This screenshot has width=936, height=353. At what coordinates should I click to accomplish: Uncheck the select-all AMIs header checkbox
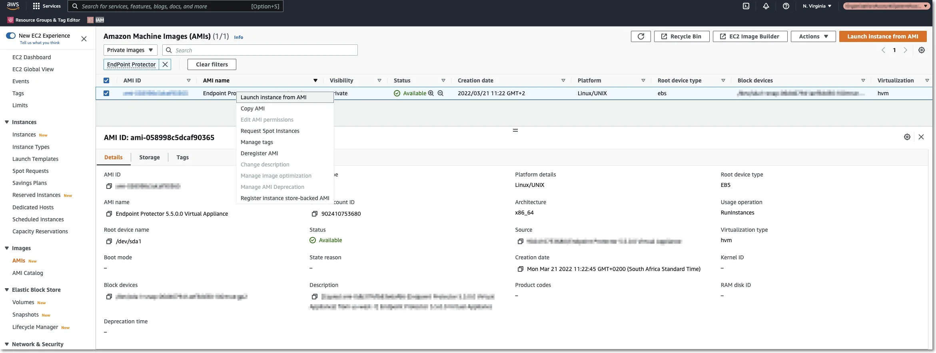pyautogui.click(x=106, y=80)
